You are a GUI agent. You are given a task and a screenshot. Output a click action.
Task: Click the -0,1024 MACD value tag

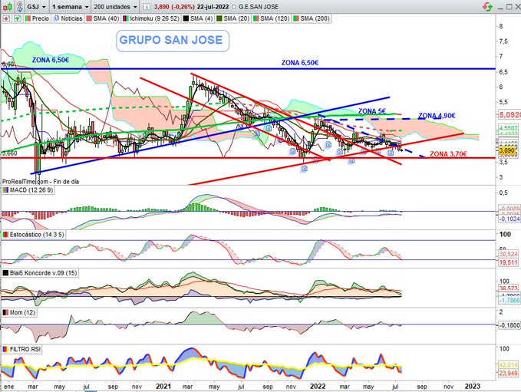(509, 219)
